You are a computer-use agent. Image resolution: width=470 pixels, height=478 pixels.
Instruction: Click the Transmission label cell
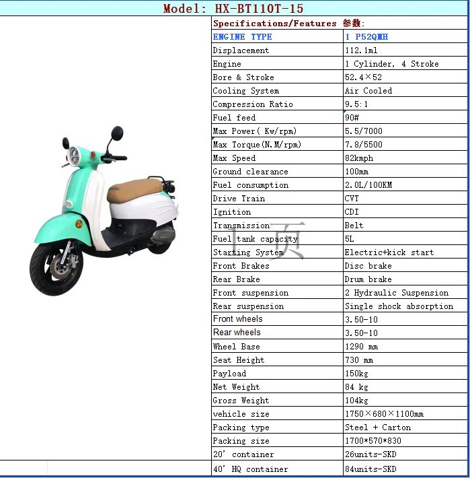pyautogui.click(x=277, y=226)
